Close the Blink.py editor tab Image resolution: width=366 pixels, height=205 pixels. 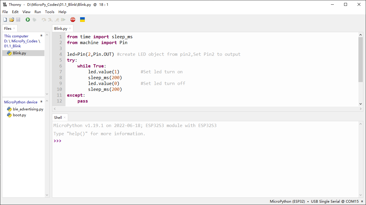[x=70, y=29]
